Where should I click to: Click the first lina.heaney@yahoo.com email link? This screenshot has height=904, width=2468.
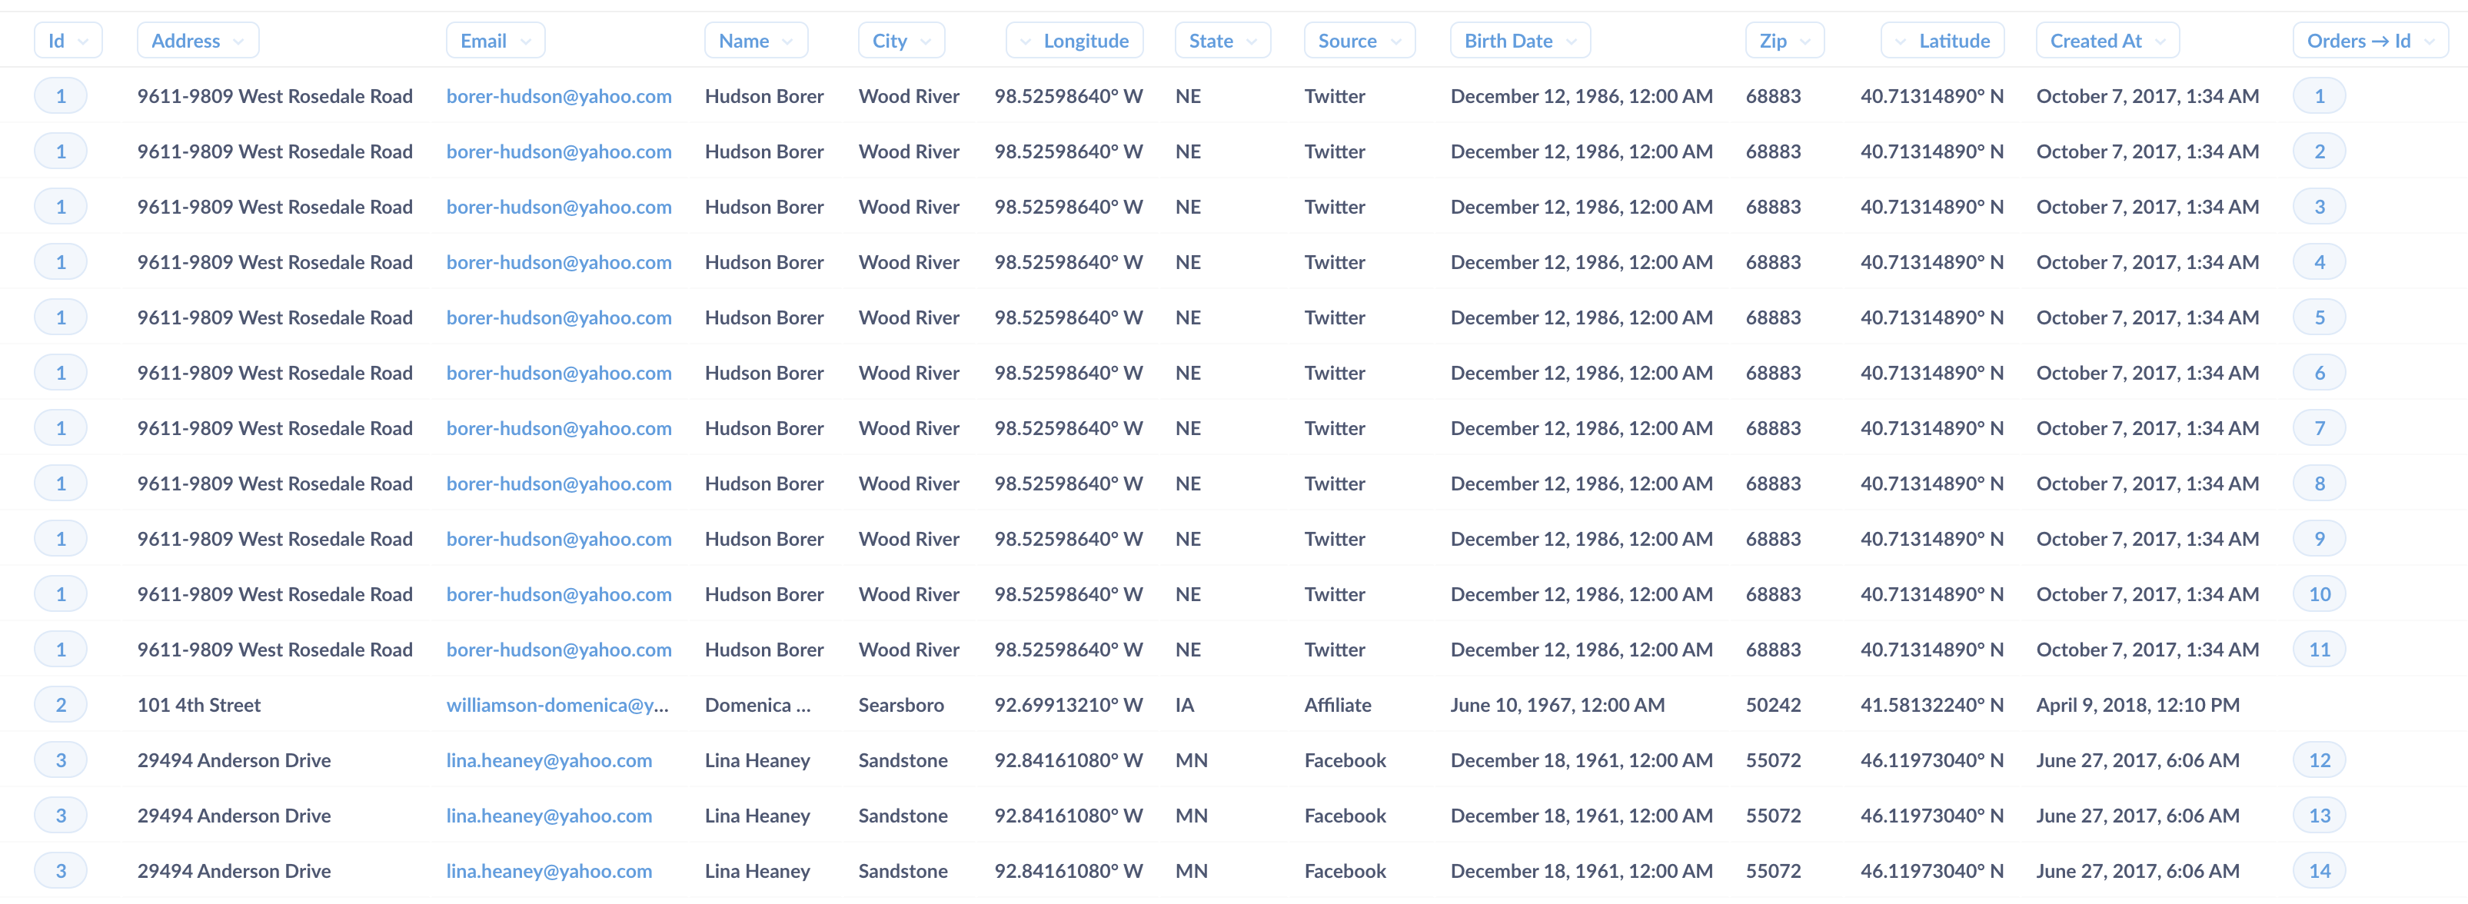tap(549, 760)
